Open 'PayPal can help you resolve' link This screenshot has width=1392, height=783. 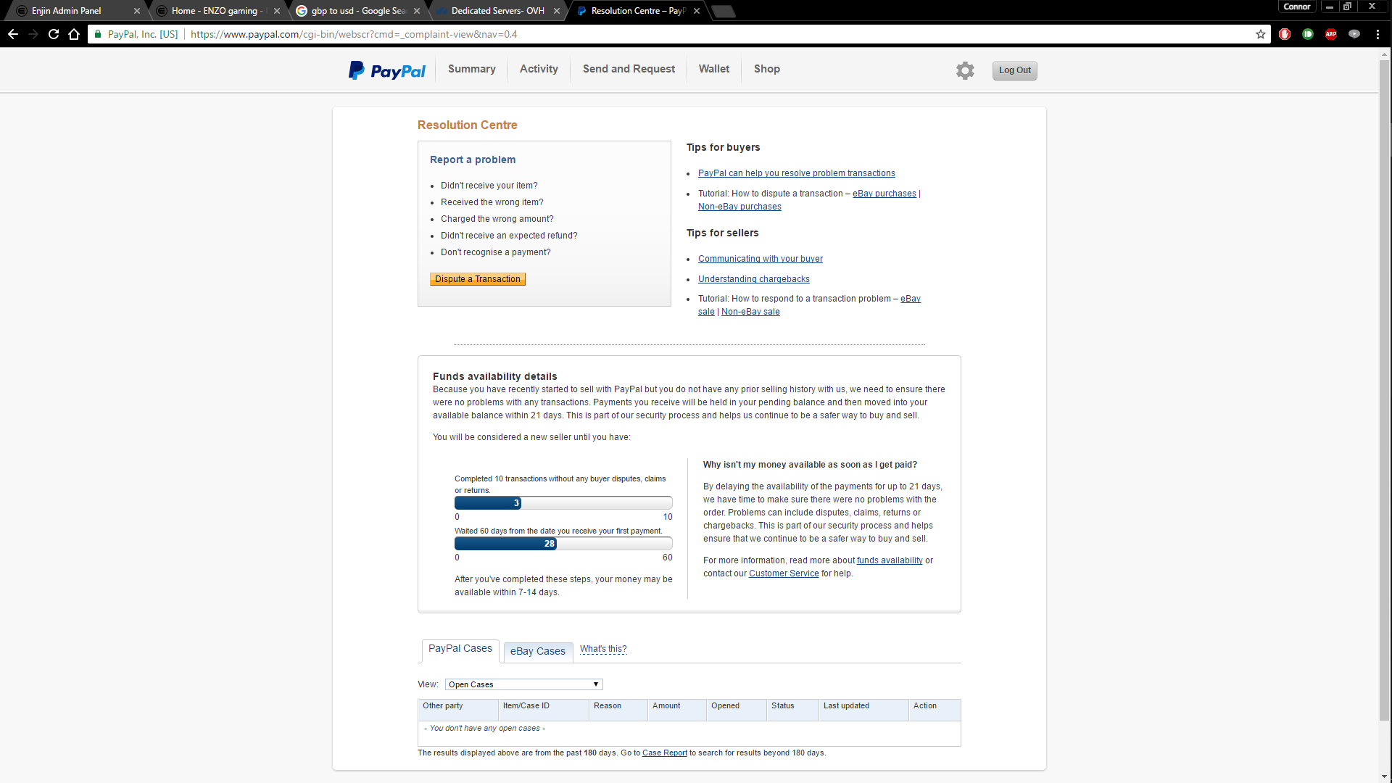point(796,173)
